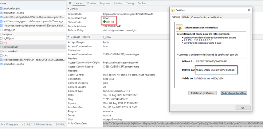The height and width of the screenshot is (129, 263).
Task: Close the request details panel
Action: 70,3
